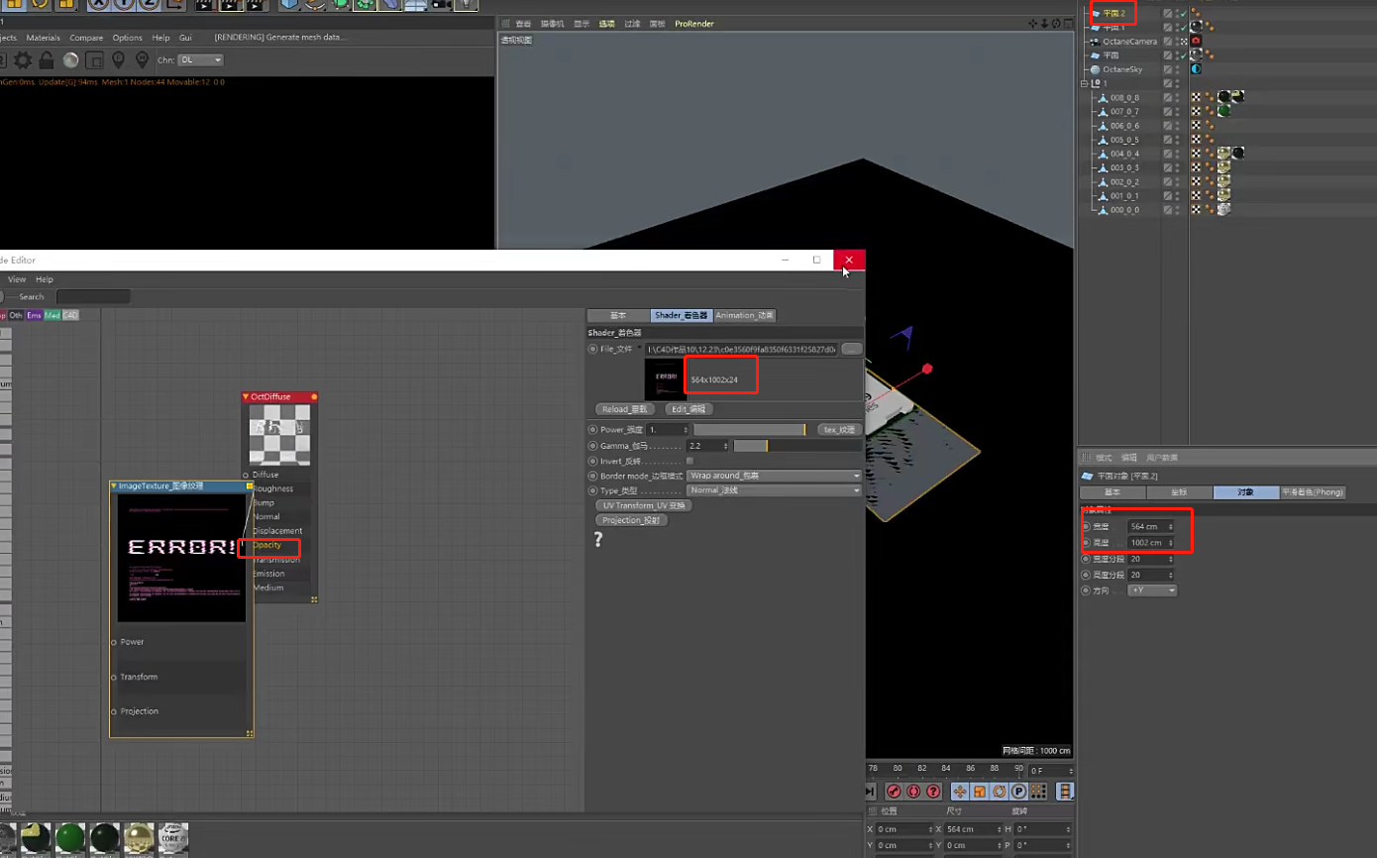Click the help question mark in Shader panel
The height and width of the screenshot is (858, 1377).
click(598, 540)
